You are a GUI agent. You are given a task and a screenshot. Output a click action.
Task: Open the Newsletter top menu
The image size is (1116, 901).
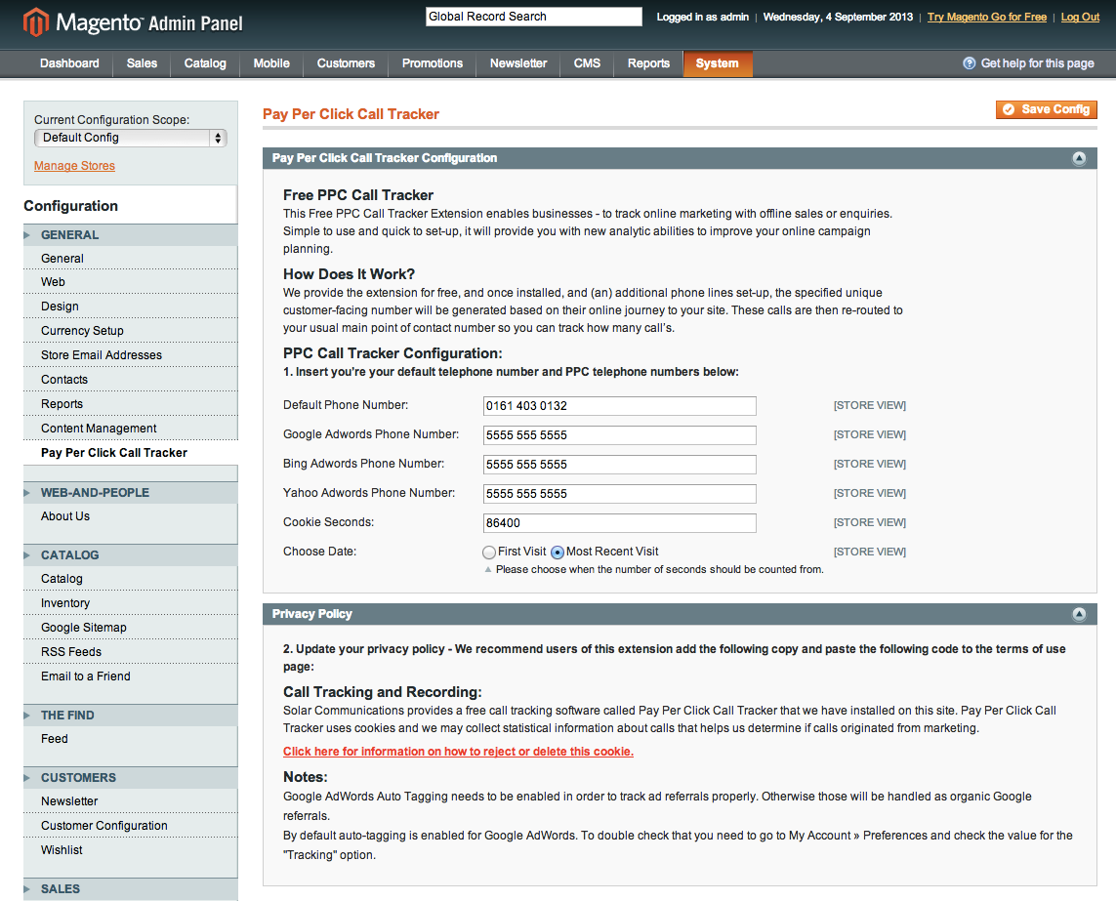pos(518,63)
